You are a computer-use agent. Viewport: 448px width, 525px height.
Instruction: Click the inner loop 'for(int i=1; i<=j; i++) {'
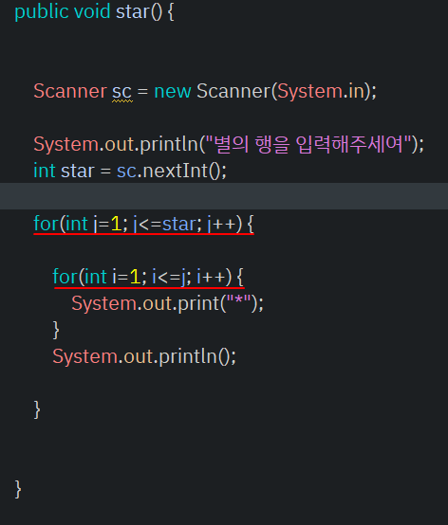[x=148, y=277]
